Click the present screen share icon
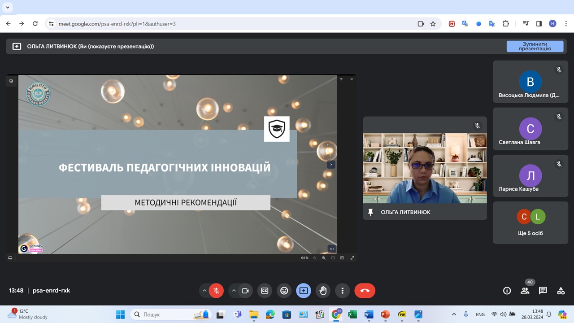 tap(304, 291)
